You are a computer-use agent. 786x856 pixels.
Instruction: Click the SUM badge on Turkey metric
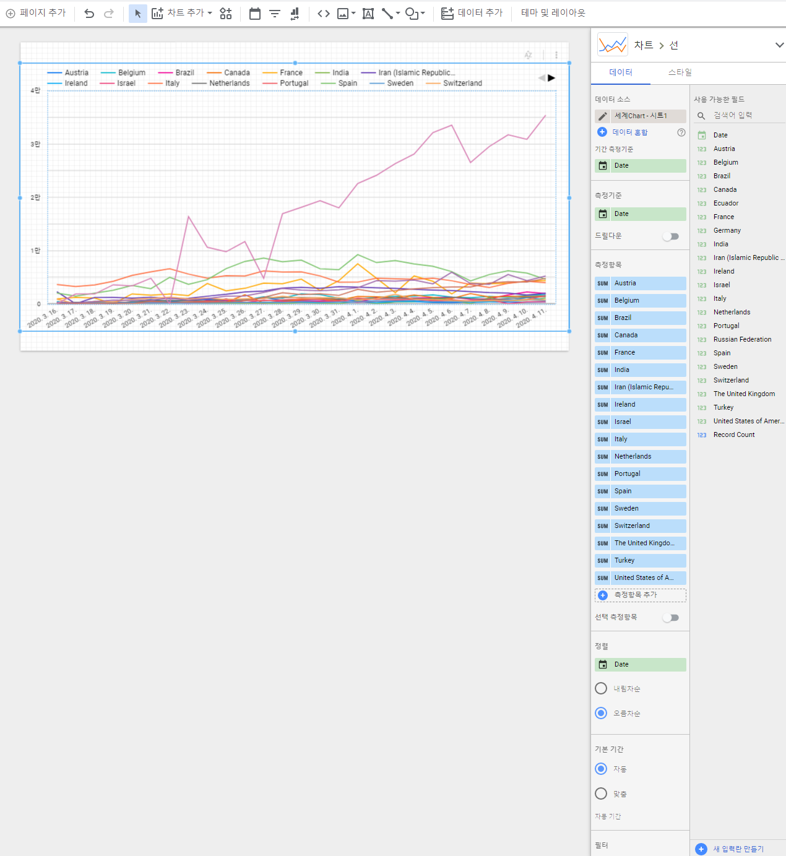pos(603,561)
